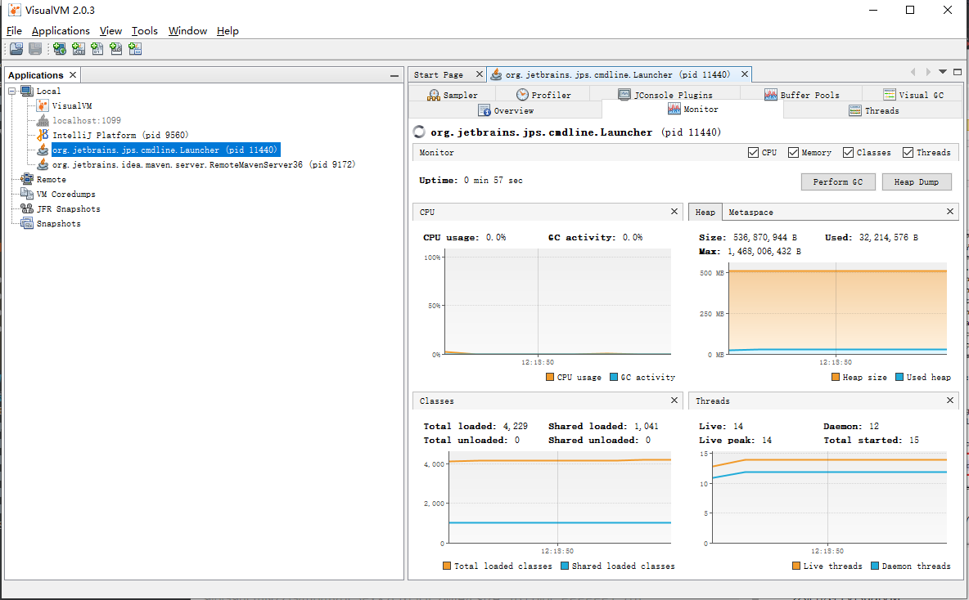This screenshot has height=600, width=969.
Task: Switch to the Visual GC tab
Action: pos(913,95)
